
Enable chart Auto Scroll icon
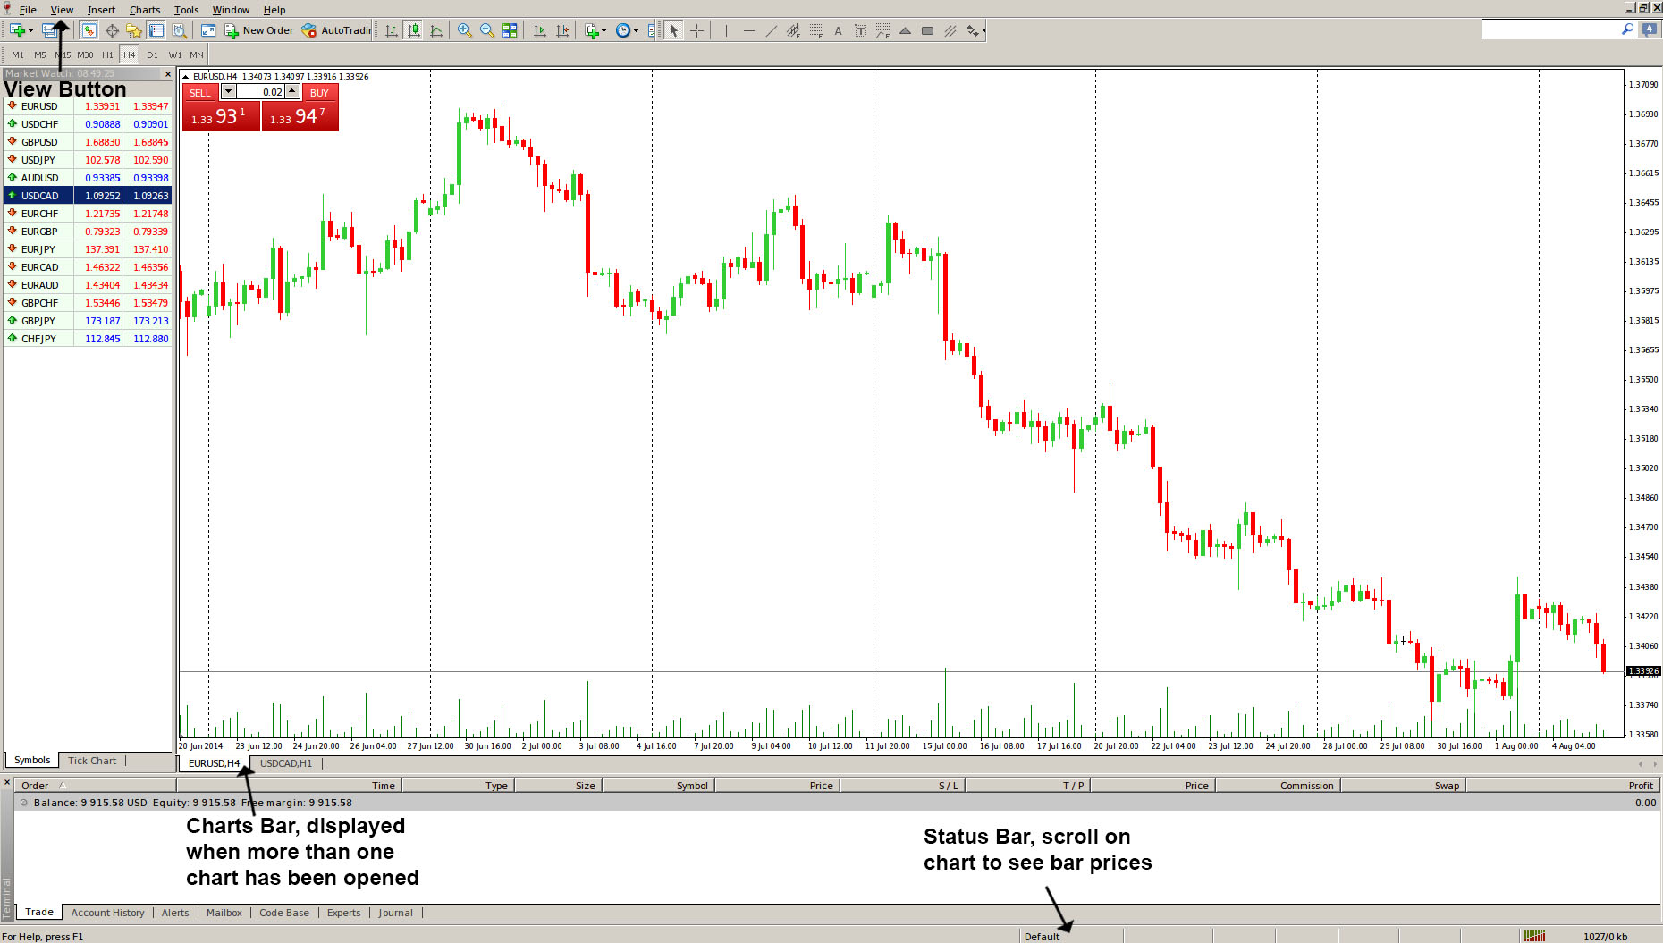click(539, 30)
